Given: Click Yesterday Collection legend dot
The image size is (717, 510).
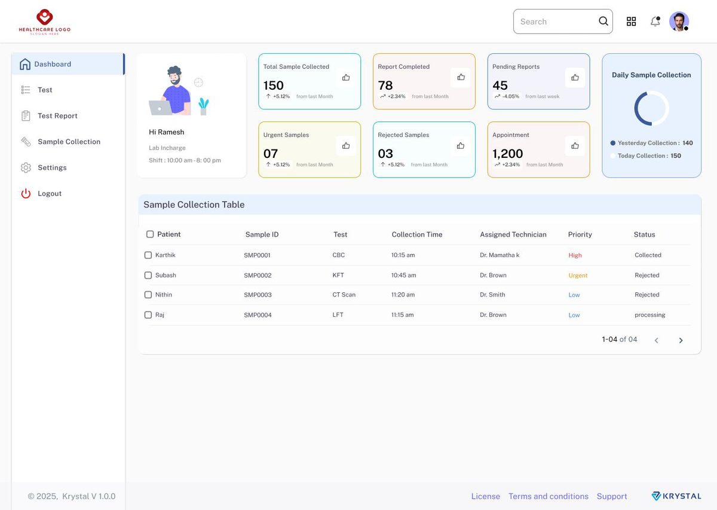Looking at the screenshot, I should [613, 143].
